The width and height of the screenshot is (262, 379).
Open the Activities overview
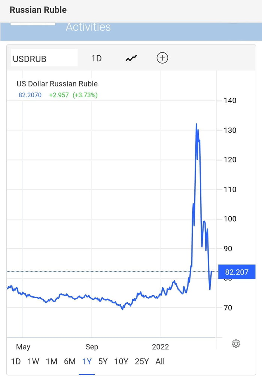(88, 27)
